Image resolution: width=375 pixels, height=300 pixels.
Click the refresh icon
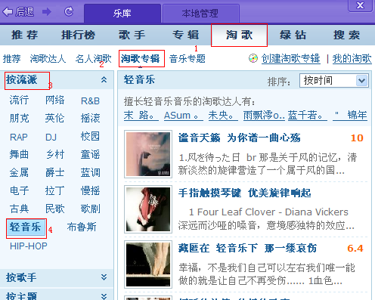pos(69,11)
